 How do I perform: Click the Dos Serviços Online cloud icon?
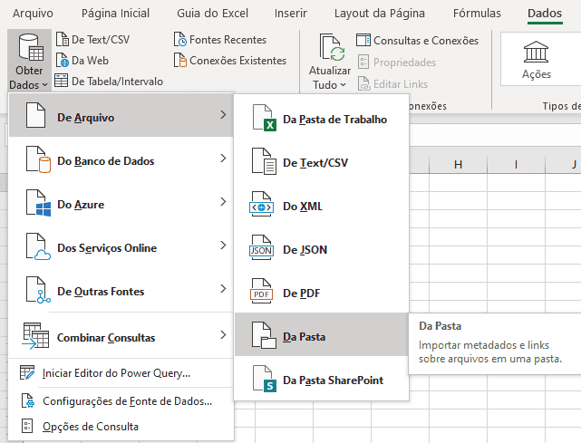pos(39,246)
